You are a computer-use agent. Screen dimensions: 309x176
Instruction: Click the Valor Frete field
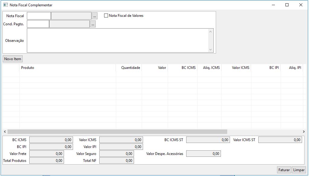(x=46, y=154)
